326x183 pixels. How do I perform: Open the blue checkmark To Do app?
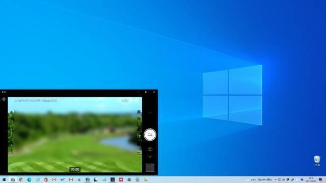coord(63,179)
